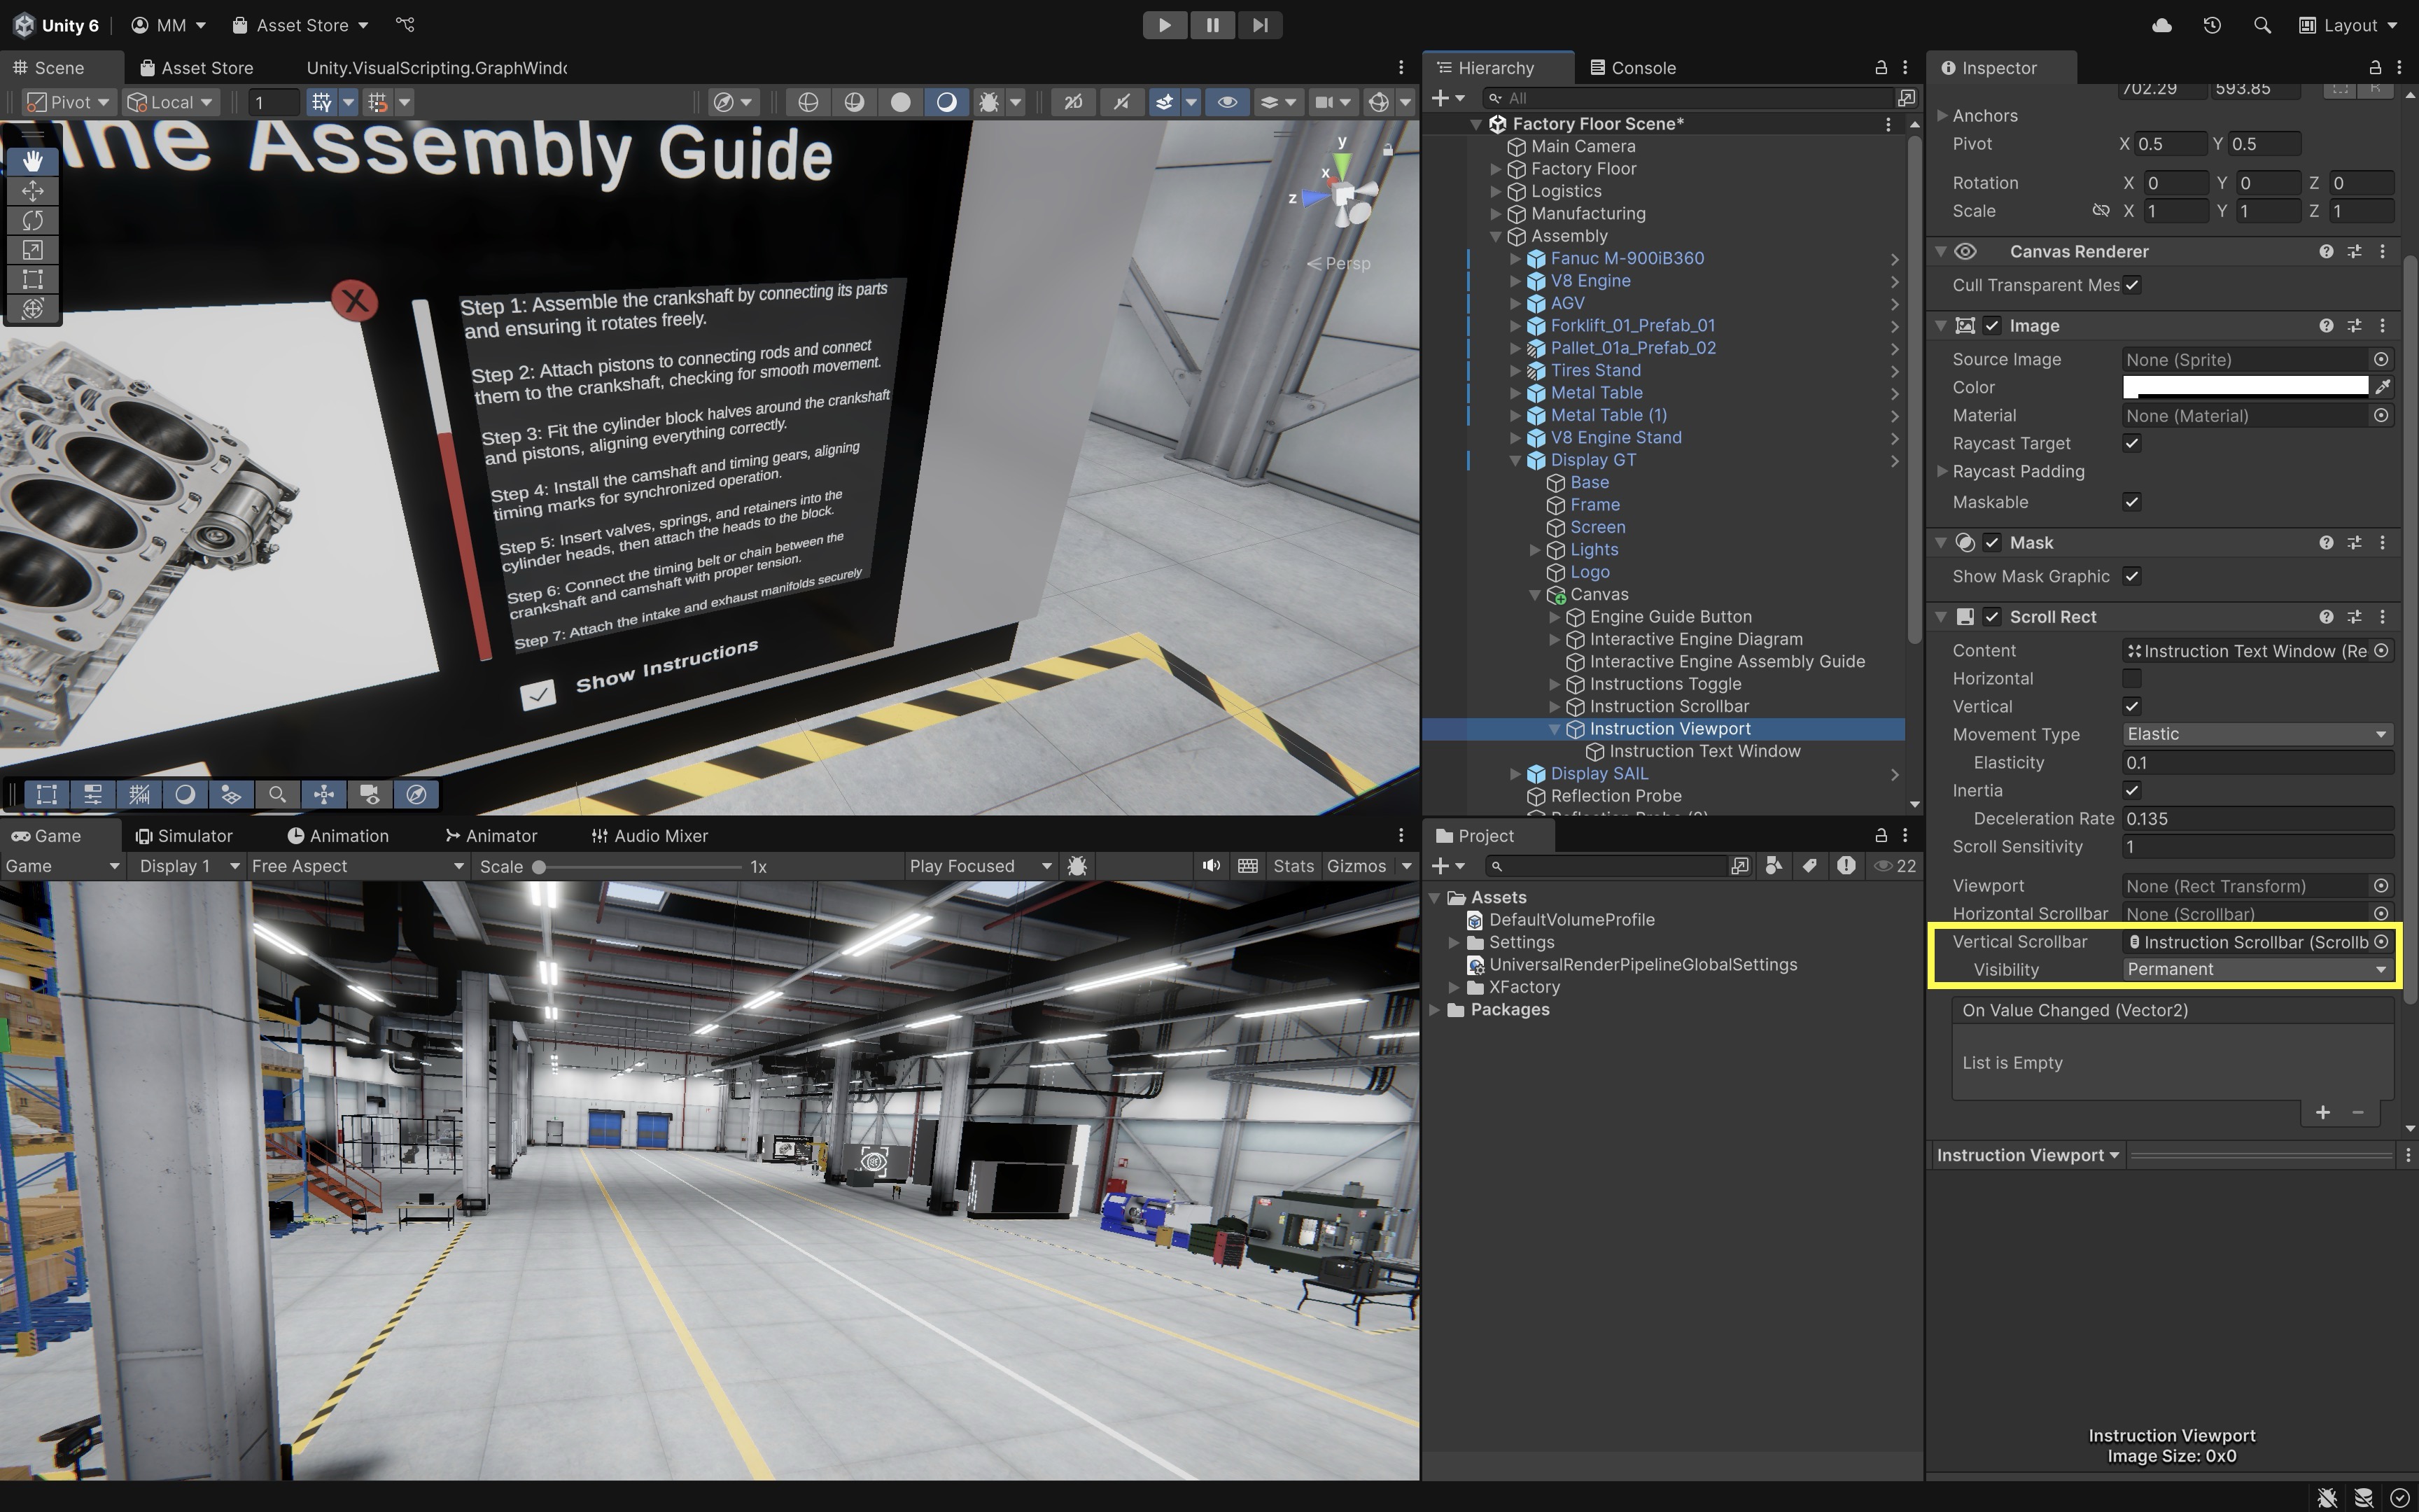Open the Visibility Permanent dropdown

[x=2256, y=969]
